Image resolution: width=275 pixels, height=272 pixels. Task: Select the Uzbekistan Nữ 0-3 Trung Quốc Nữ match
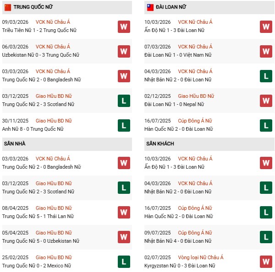(41, 55)
